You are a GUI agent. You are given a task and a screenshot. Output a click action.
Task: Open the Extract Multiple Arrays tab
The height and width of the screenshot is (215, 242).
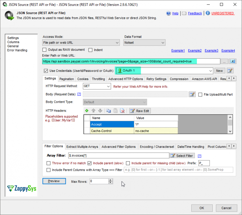(x=82, y=147)
